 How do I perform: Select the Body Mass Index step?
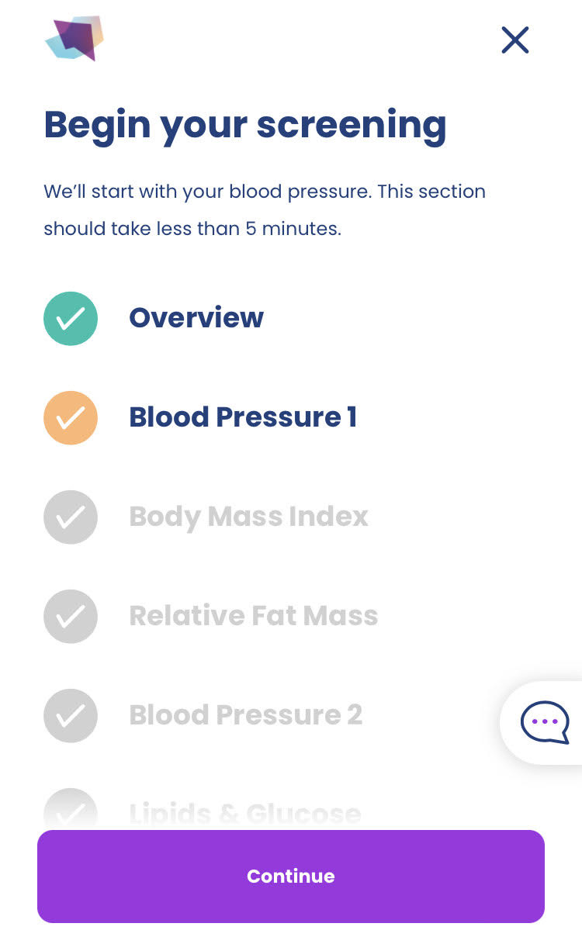(x=248, y=517)
